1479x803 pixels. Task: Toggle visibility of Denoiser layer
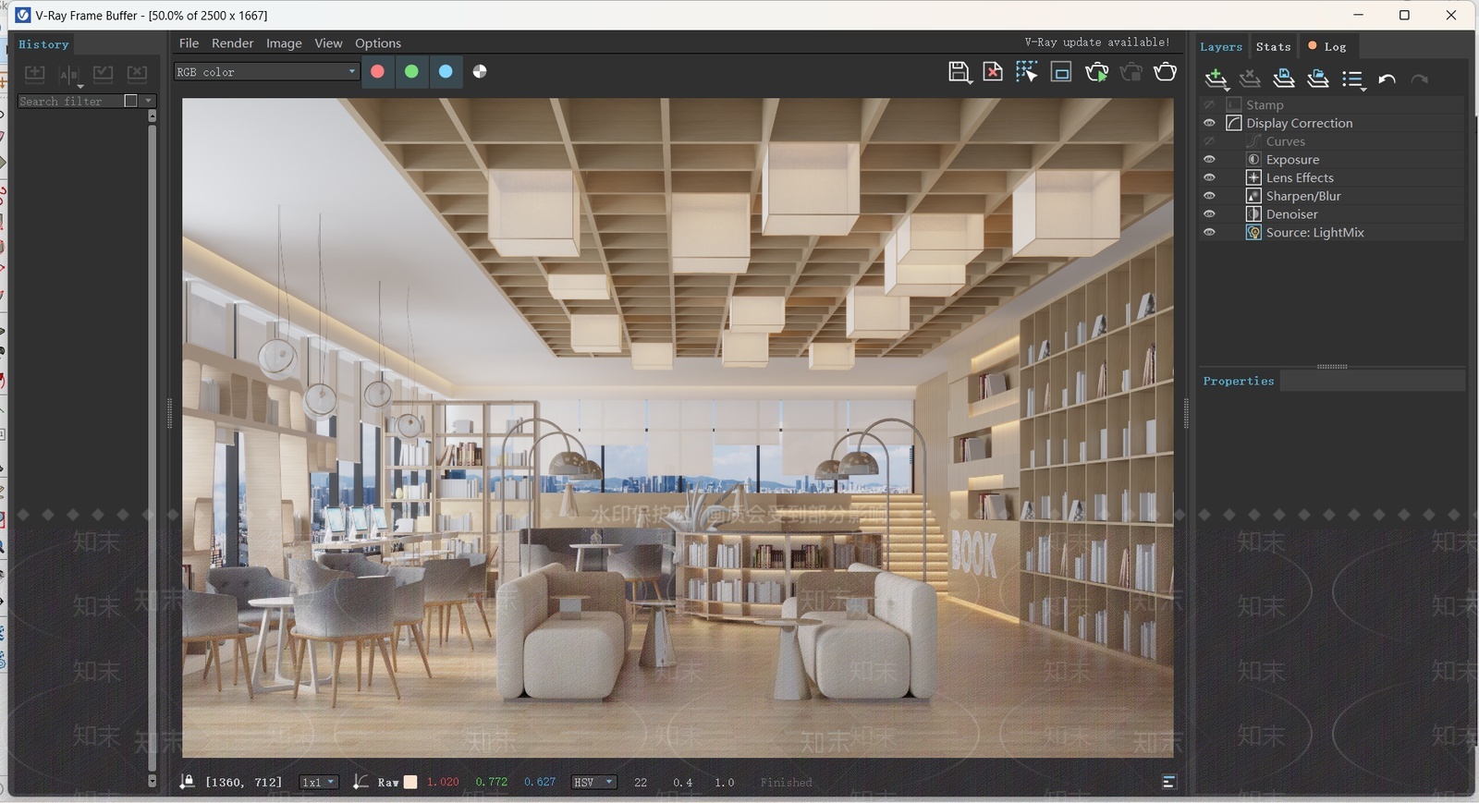click(x=1209, y=214)
